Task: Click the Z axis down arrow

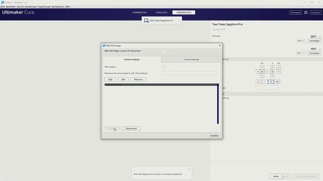Action: tap(272, 76)
